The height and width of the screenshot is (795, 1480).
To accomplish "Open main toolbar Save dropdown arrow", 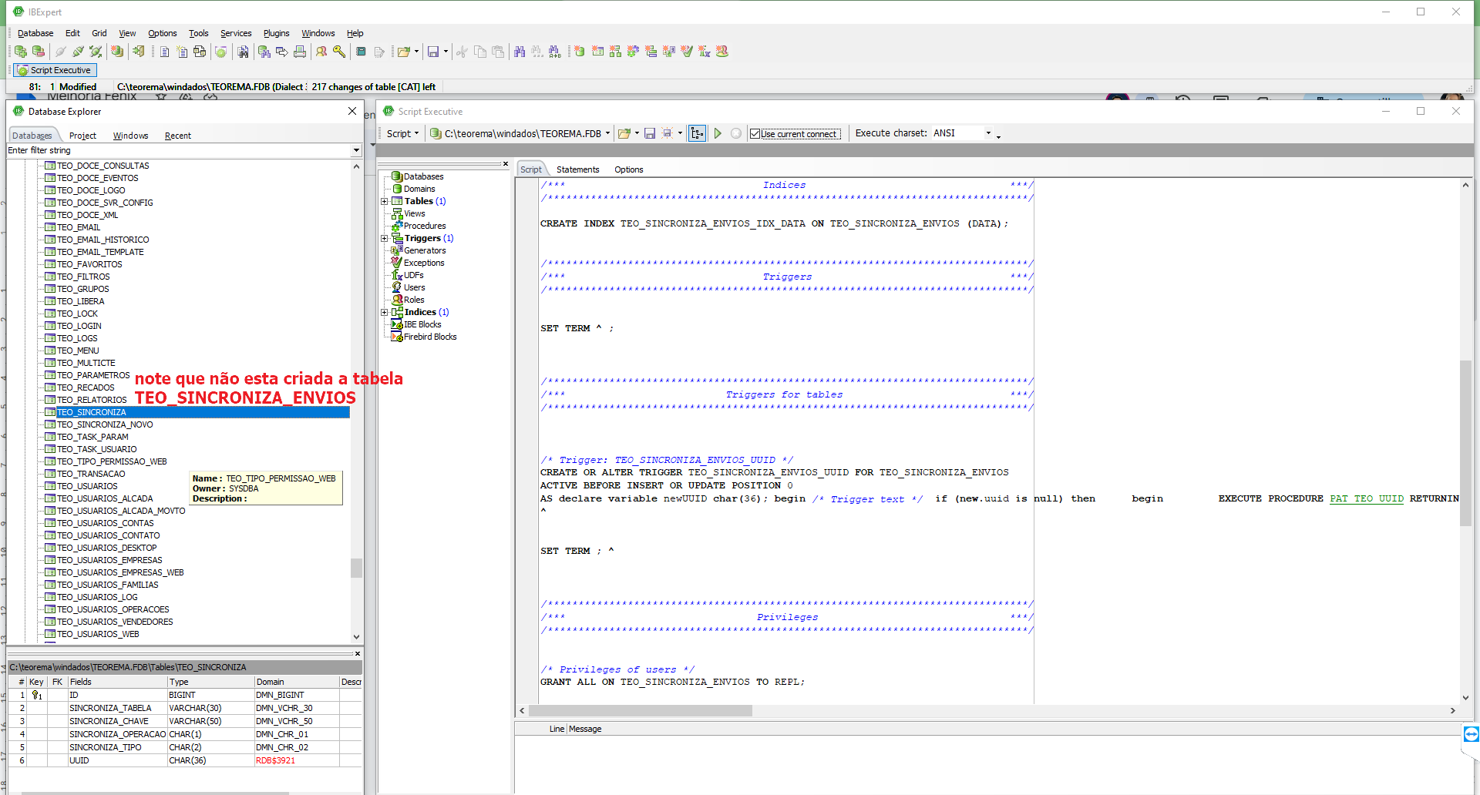I will (446, 52).
